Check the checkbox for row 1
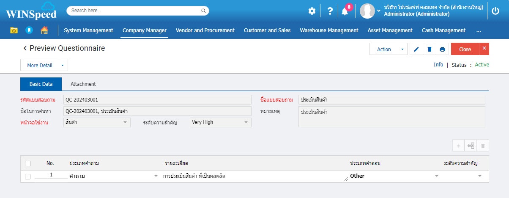 tap(28, 176)
